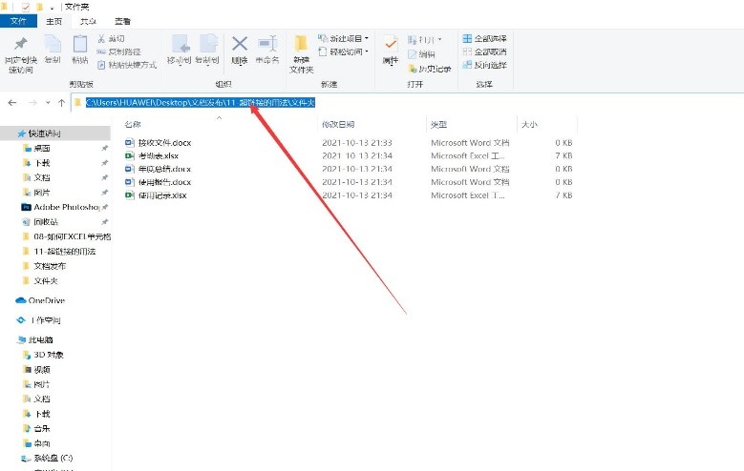
Task: Select the file 使用记录.xlsx
Action: (x=156, y=195)
